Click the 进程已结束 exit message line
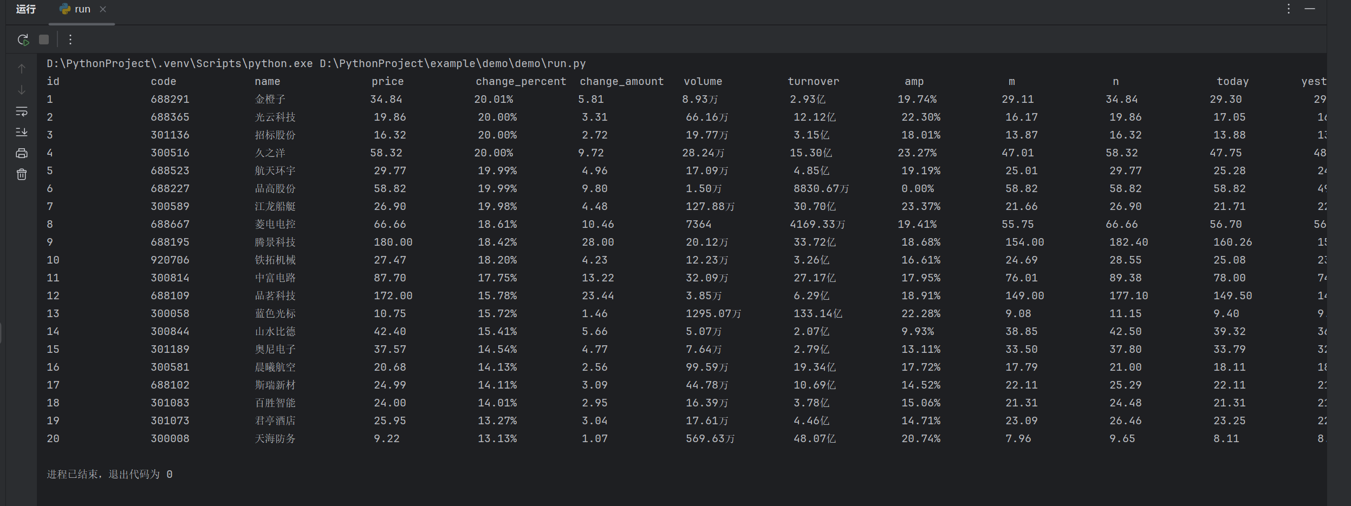 pyautogui.click(x=109, y=475)
